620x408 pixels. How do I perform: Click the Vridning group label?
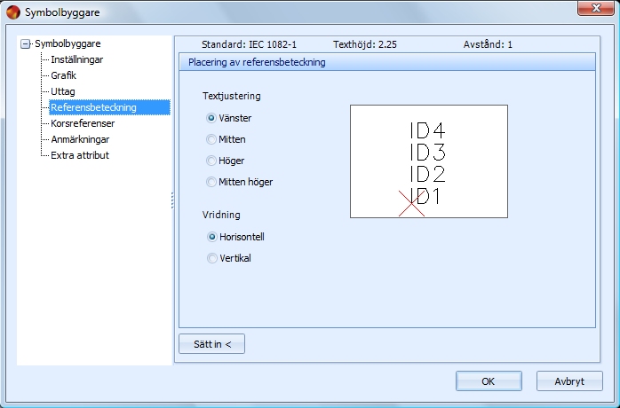pyautogui.click(x=221, y=215)
